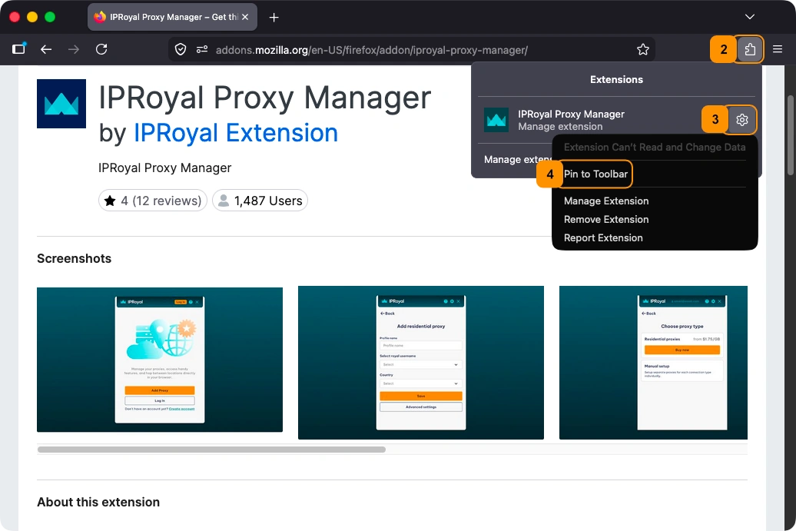Open Manage extensions link in the panel
Screen dimensions: 796x531
click(517, 159)
